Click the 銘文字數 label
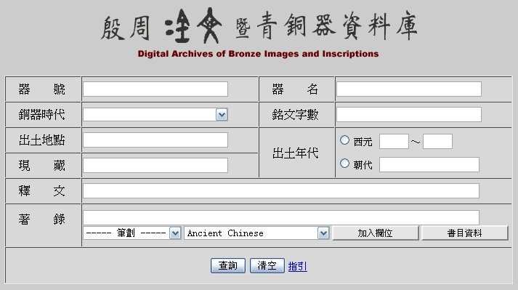518x290 pixels. (296, 115)
